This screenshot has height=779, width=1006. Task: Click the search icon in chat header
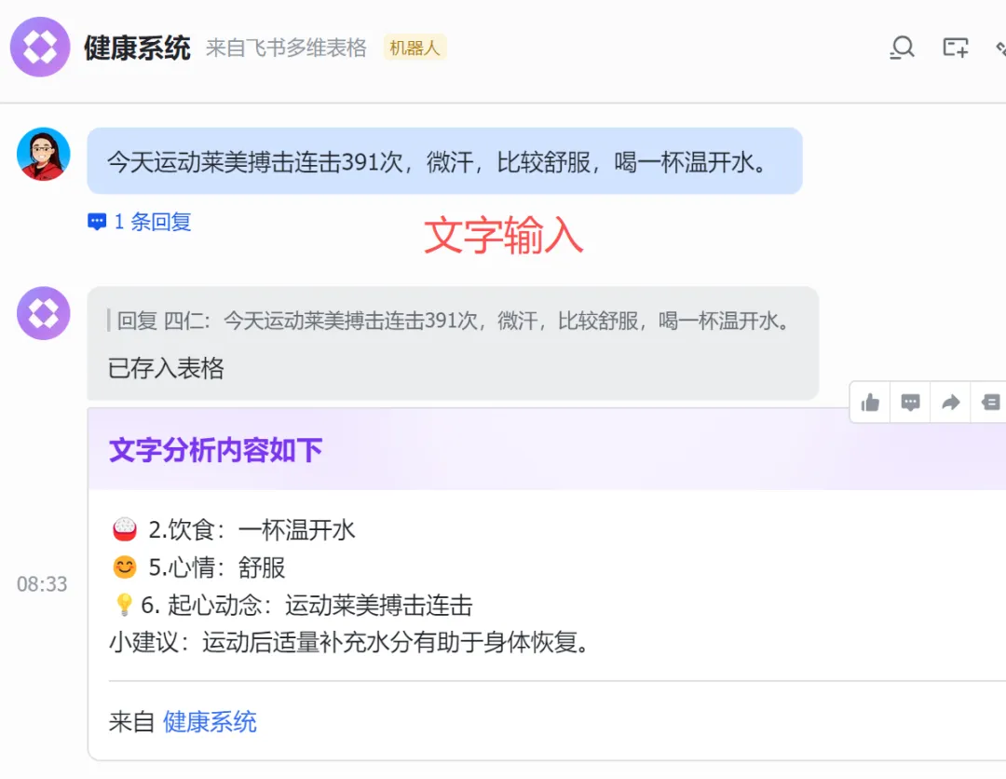[x=902, y=48]
